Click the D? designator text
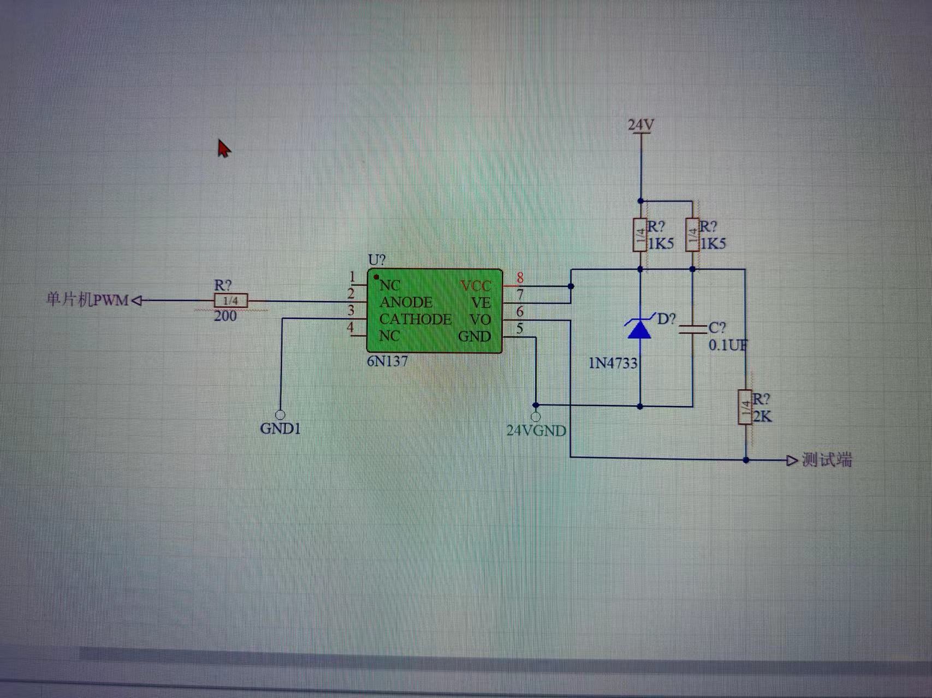 tap(666, 318)
